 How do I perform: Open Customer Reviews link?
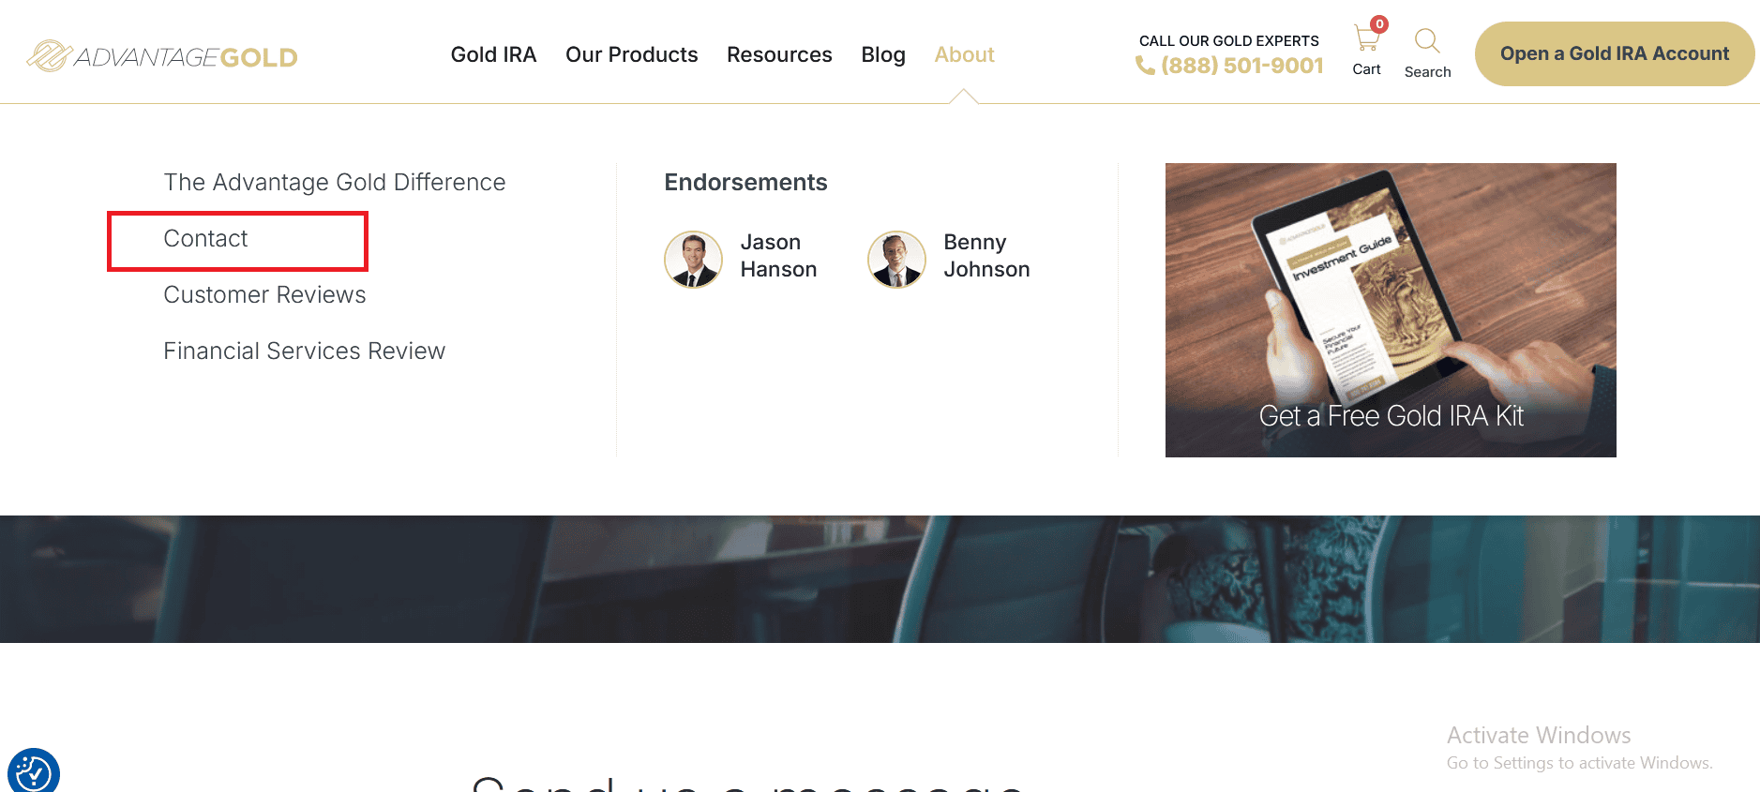pyautogui.click(x=264, y=294)
